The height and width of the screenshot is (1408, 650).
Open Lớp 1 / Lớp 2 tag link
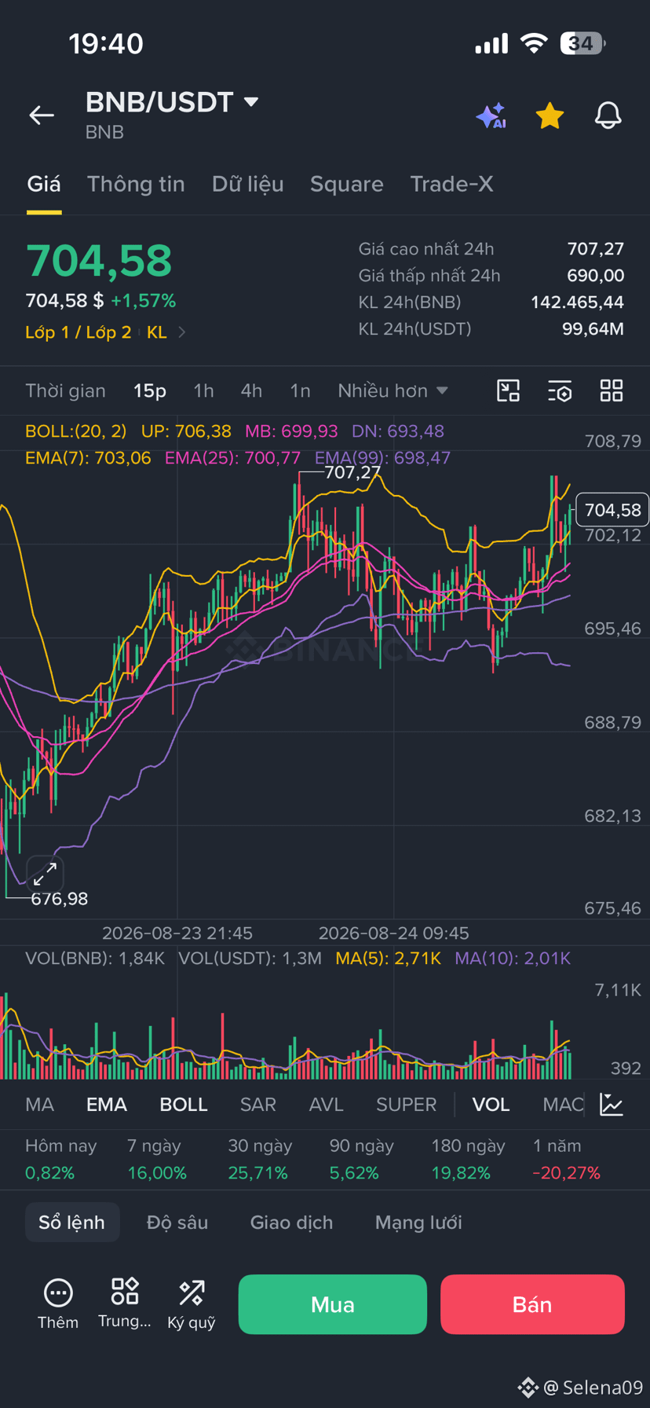(78, 332)
